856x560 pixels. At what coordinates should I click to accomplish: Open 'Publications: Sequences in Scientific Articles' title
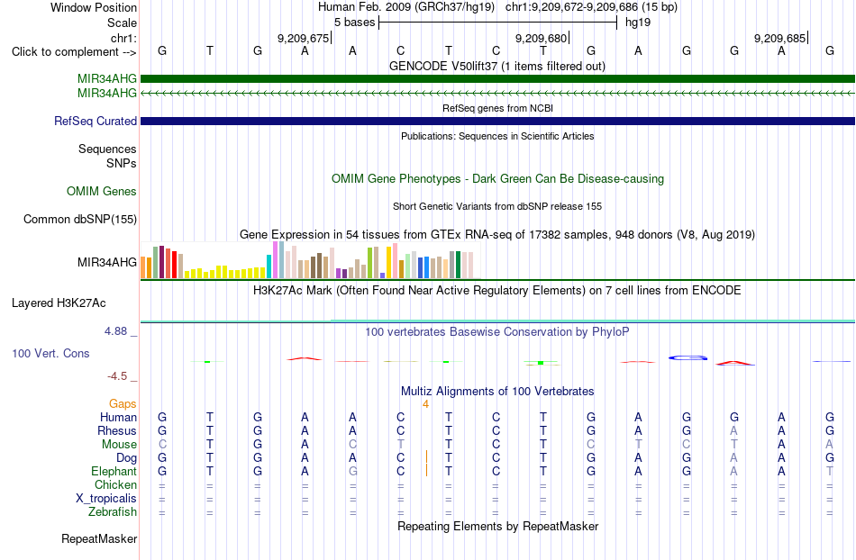(497, 136)
